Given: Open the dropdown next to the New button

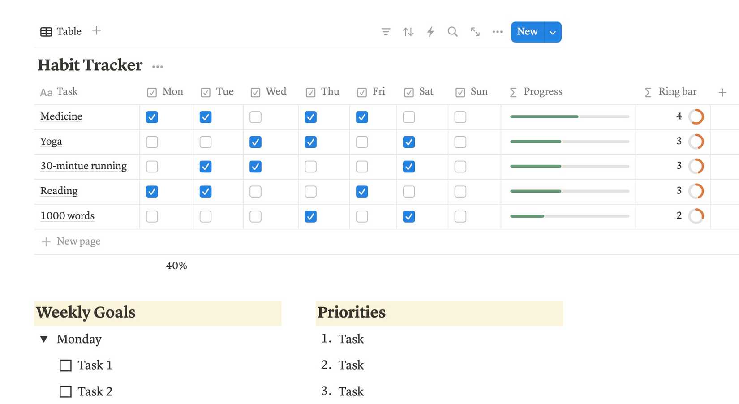Looking at the screenshot, I should tap(553, 32).
